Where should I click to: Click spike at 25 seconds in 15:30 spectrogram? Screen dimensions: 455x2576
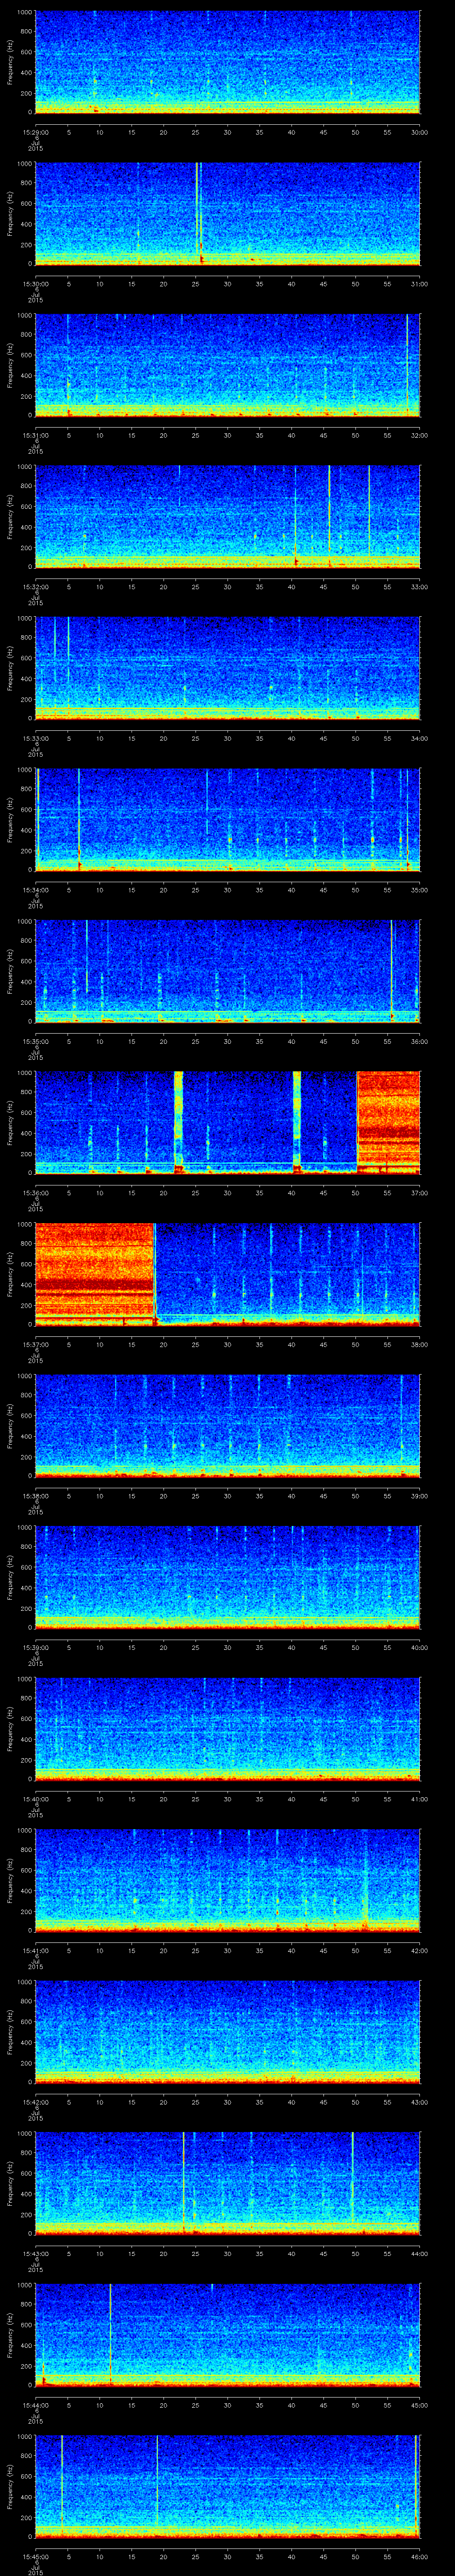point(198,210)
